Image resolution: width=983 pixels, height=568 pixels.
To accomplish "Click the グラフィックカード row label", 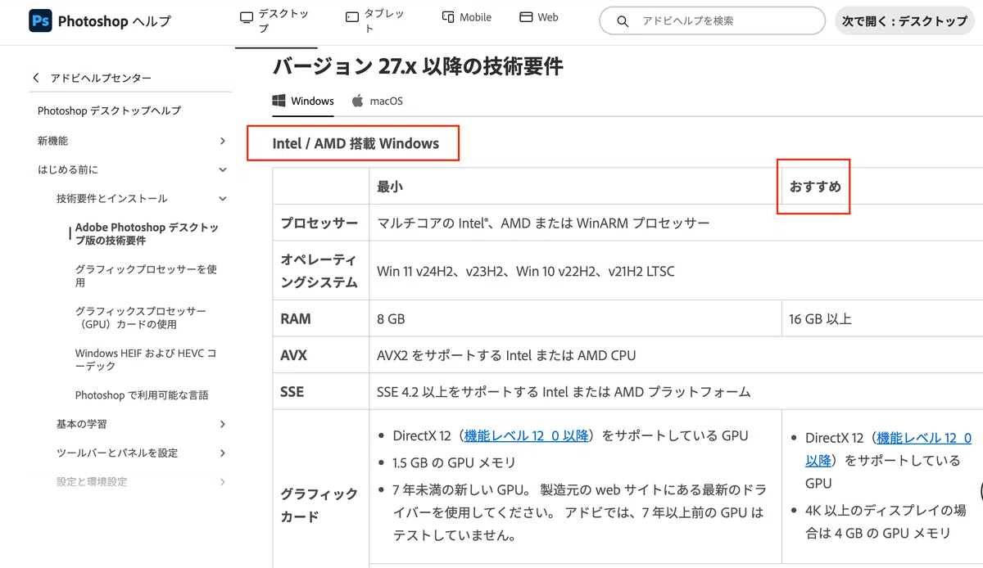I will coord(319,505).
